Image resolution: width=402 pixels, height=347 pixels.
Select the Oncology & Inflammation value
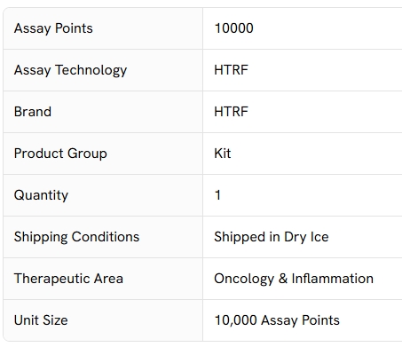294,279
